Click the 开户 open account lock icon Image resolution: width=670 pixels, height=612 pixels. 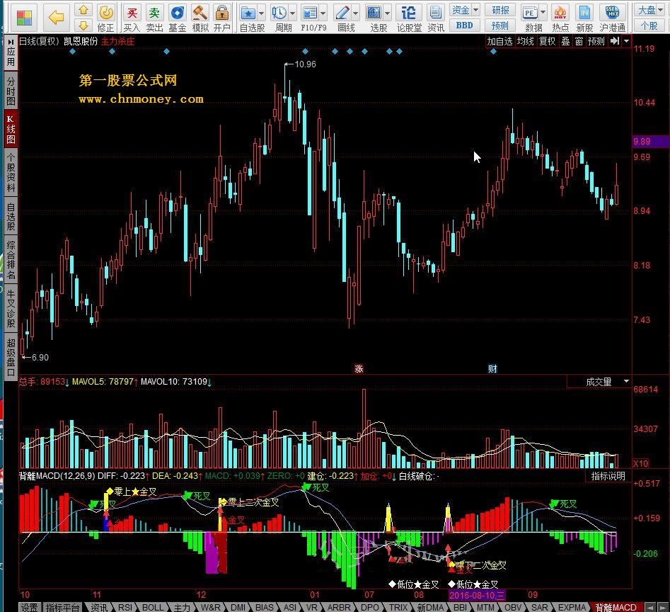point(221,18)
